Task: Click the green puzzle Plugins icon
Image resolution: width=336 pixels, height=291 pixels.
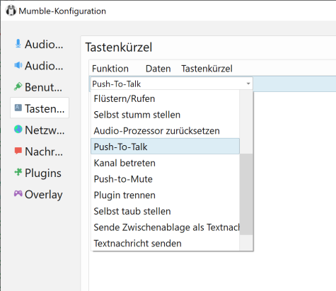Action: pos(18,172)
